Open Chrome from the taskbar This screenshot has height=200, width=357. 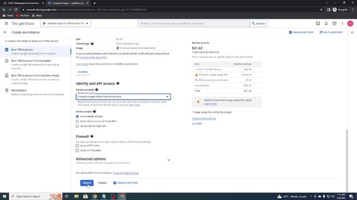pyautogui.click(x=94, y=196)
